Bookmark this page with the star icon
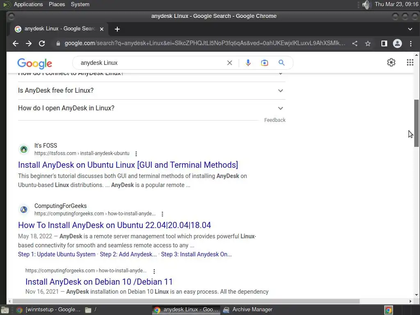 368,43
